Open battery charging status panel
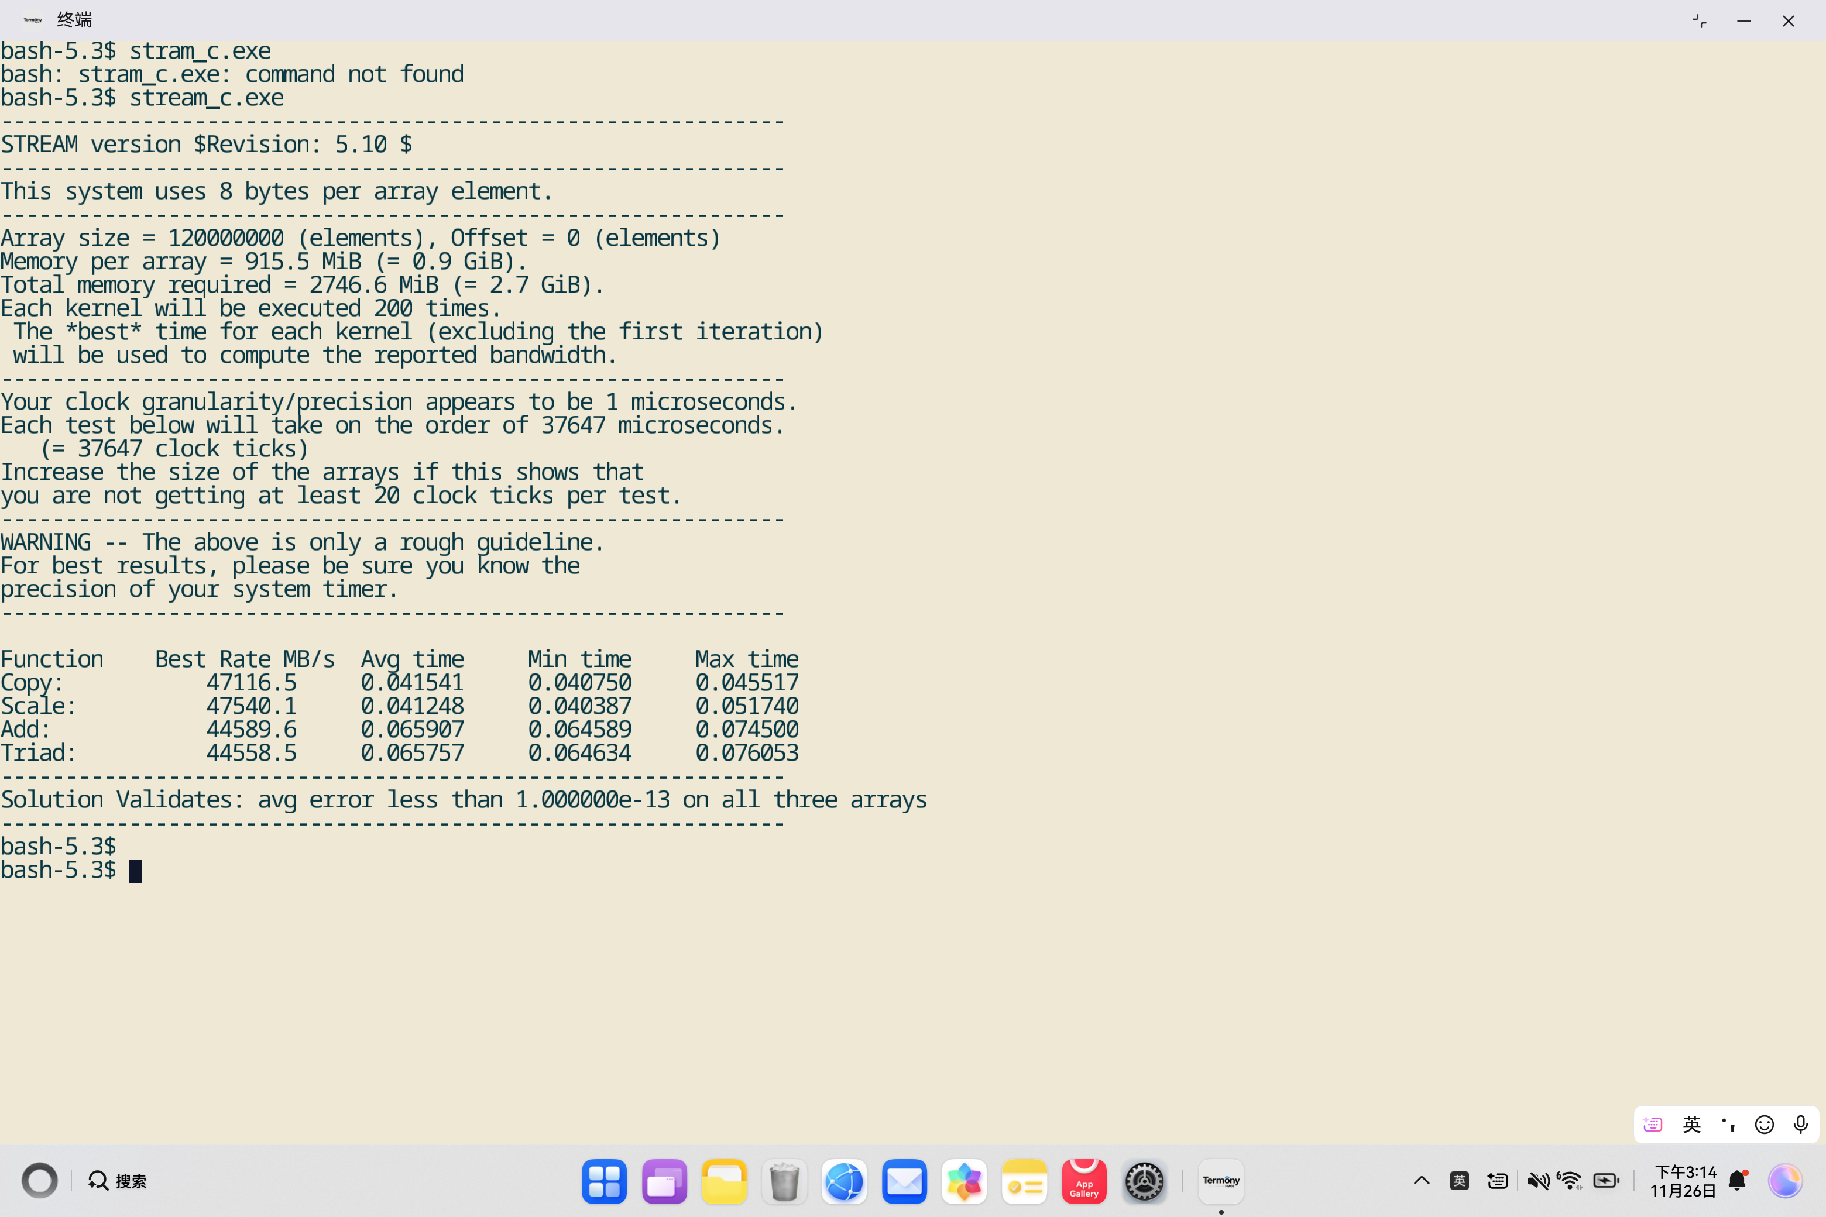Viewport: 1826px width, 1217px height. [1605, 1181]
